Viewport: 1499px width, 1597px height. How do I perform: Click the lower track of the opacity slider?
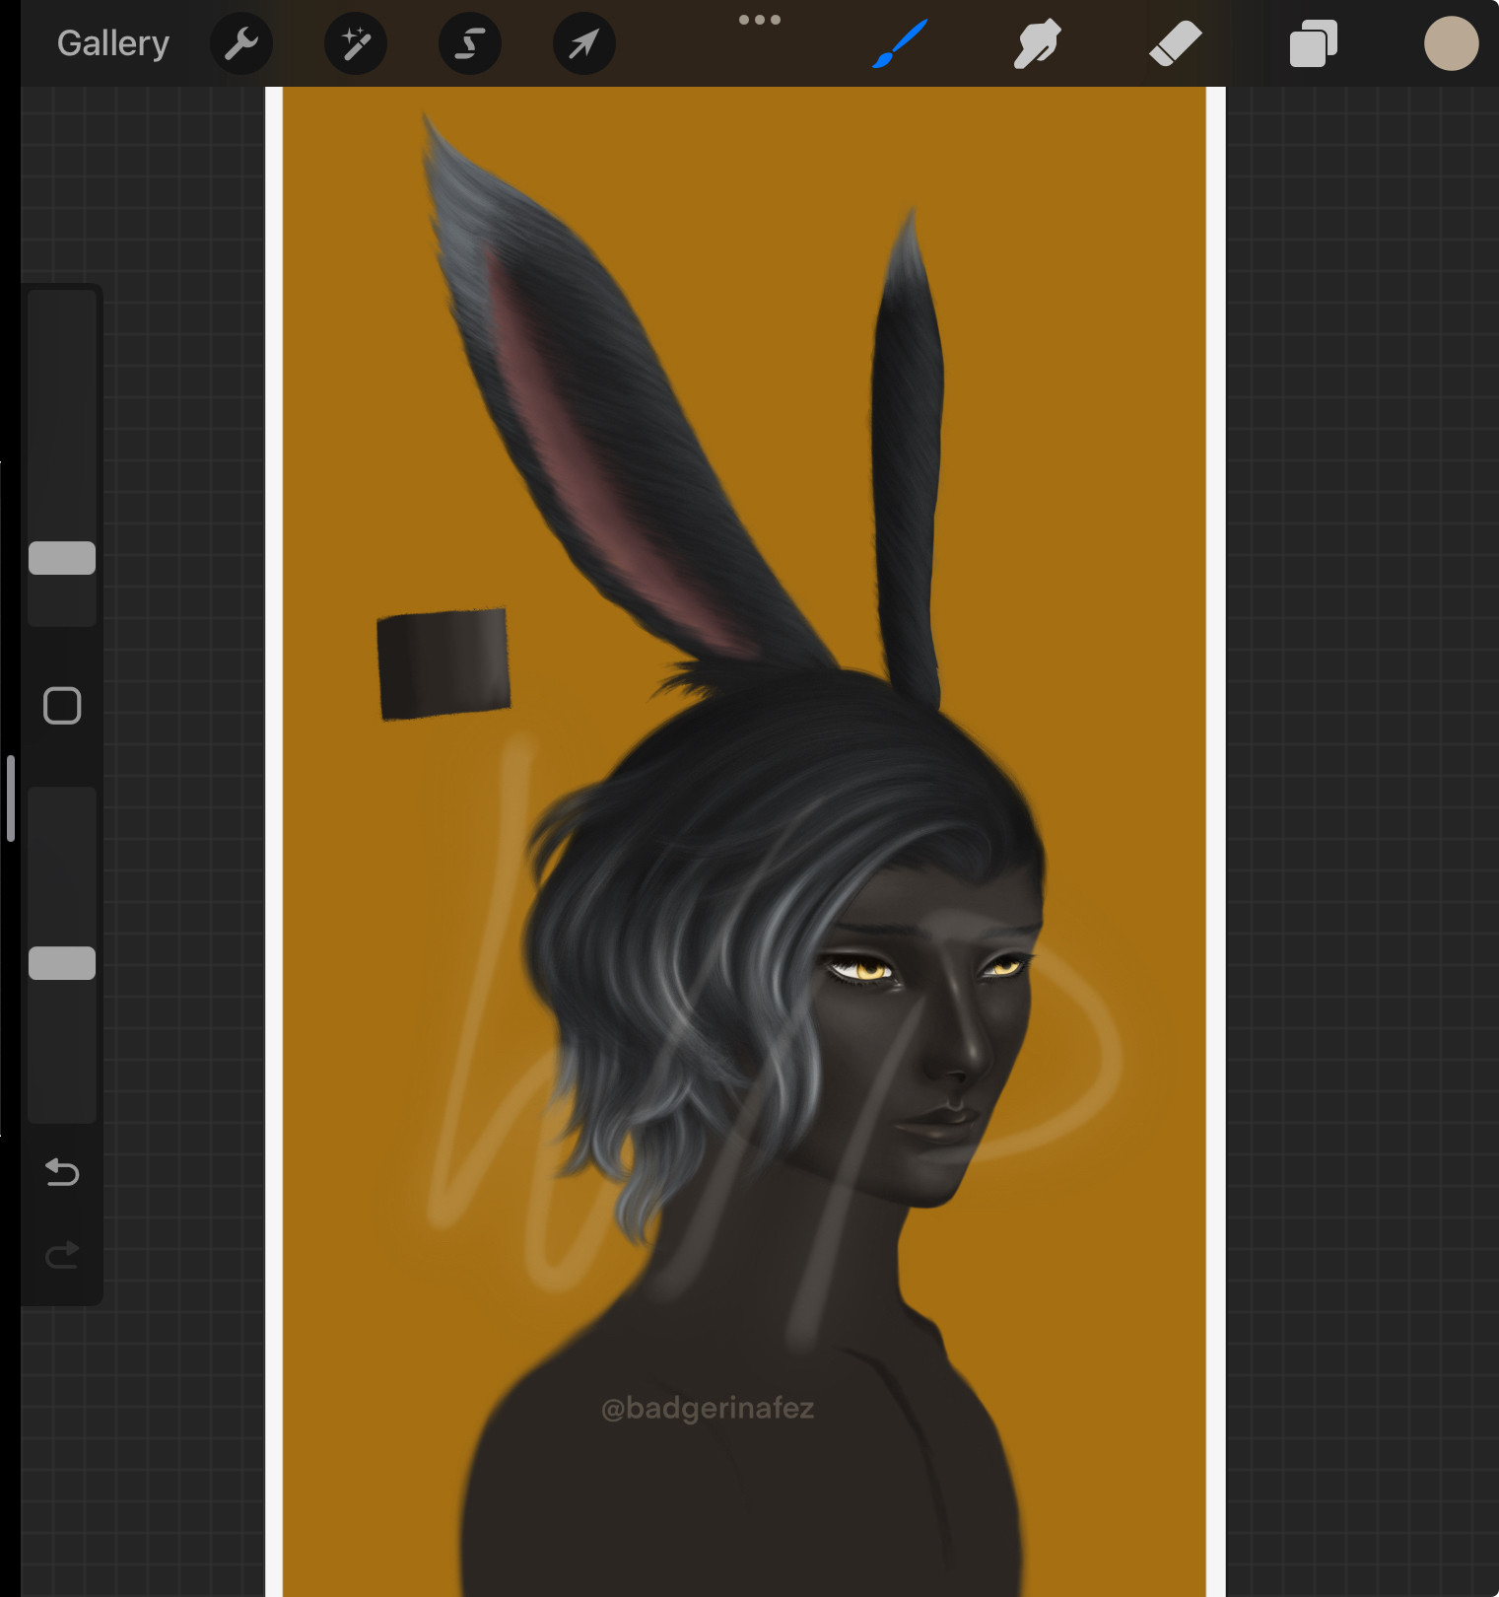(62, 1051)
